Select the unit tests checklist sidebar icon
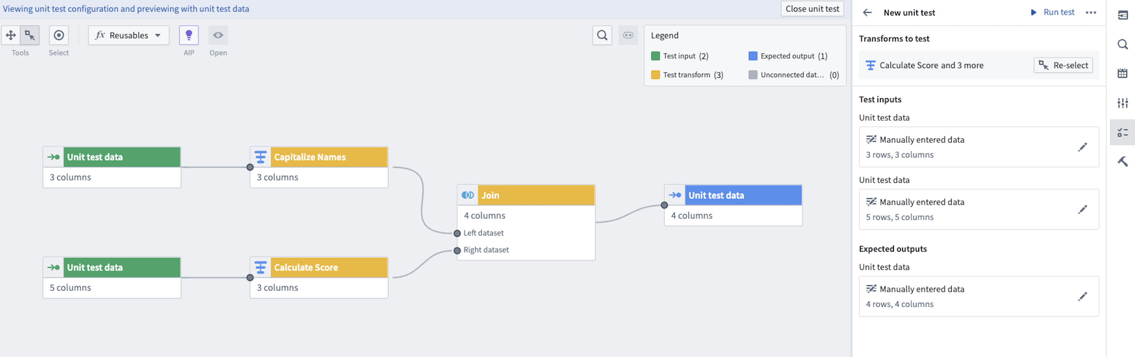The height and width of the screenshot is (357, 1135). tap(1122, 132)
